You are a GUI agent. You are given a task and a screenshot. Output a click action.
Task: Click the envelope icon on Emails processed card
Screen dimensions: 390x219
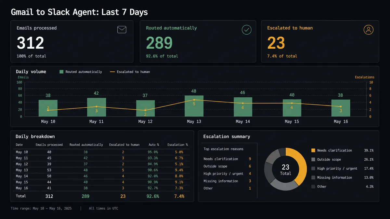click(x=122, y=30)
